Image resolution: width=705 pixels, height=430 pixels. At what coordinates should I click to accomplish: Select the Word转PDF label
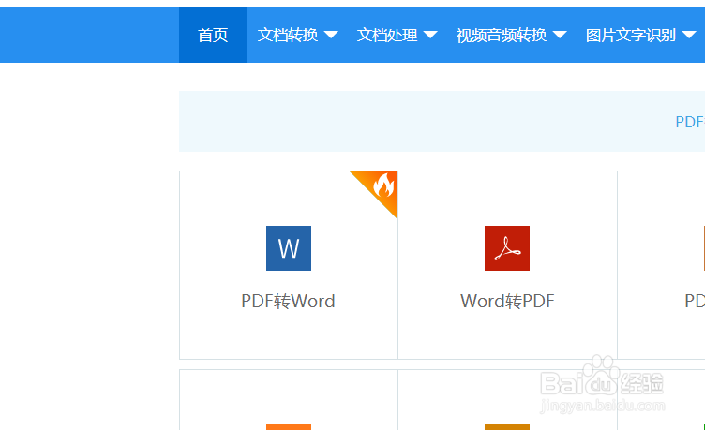[x=507, y=301]
